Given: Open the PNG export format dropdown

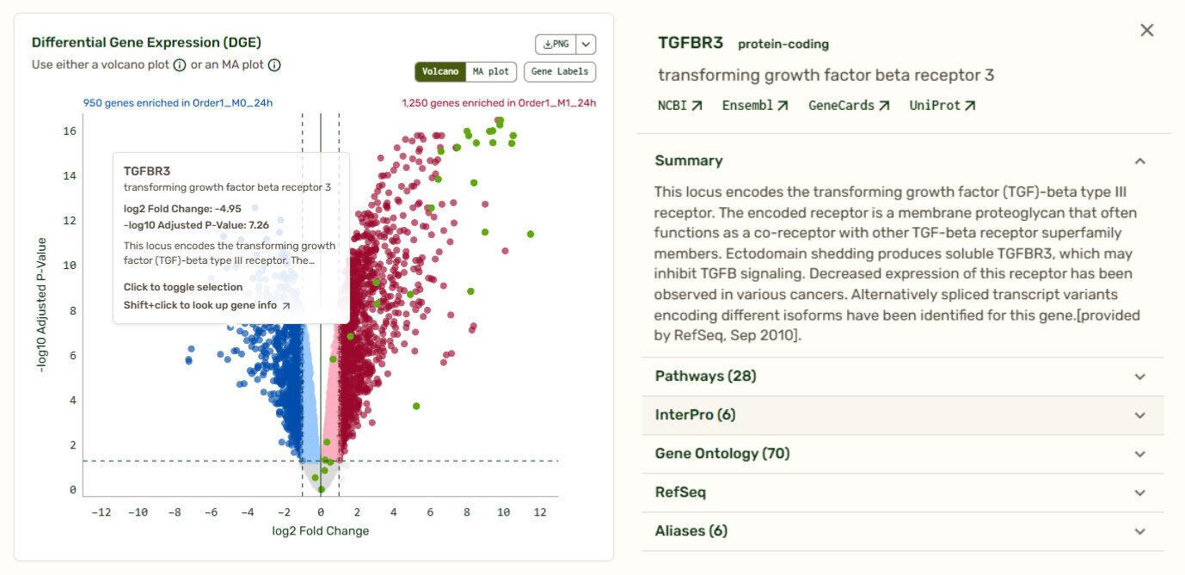Looking at the screenshot, I should 586,45.
